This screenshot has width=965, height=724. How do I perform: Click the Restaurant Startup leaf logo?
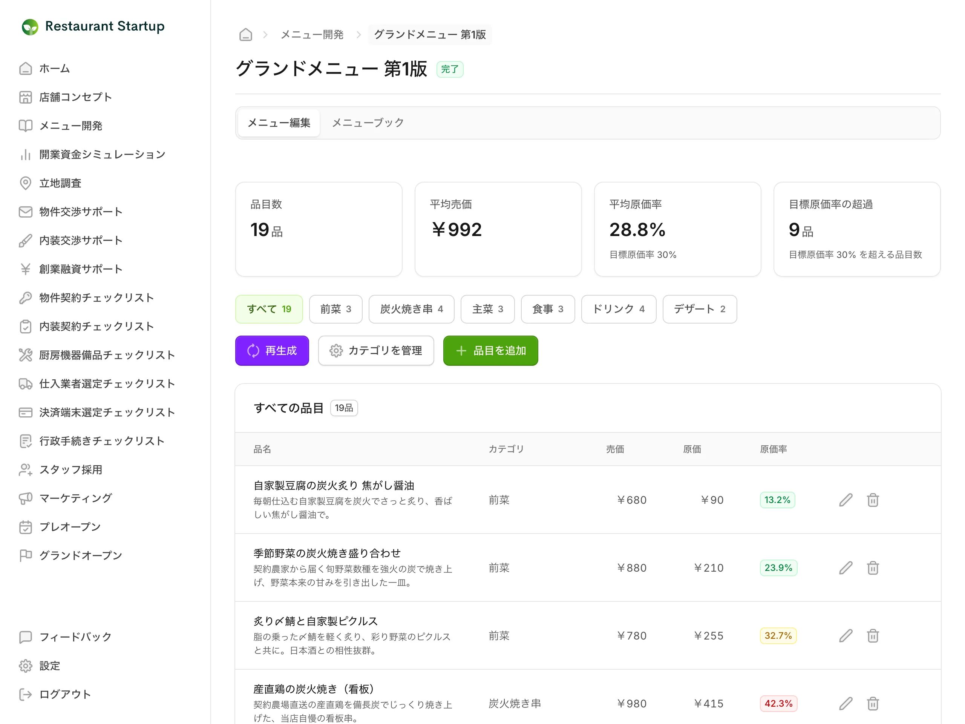[30, 27]
